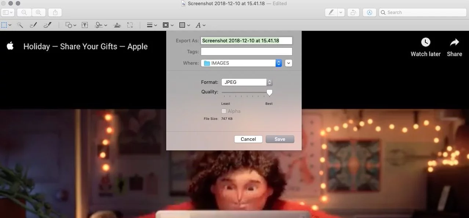Viewport: 469px width, 218px height.
Task: Click the Watch later toggle
Action: (x=425, y=46)
